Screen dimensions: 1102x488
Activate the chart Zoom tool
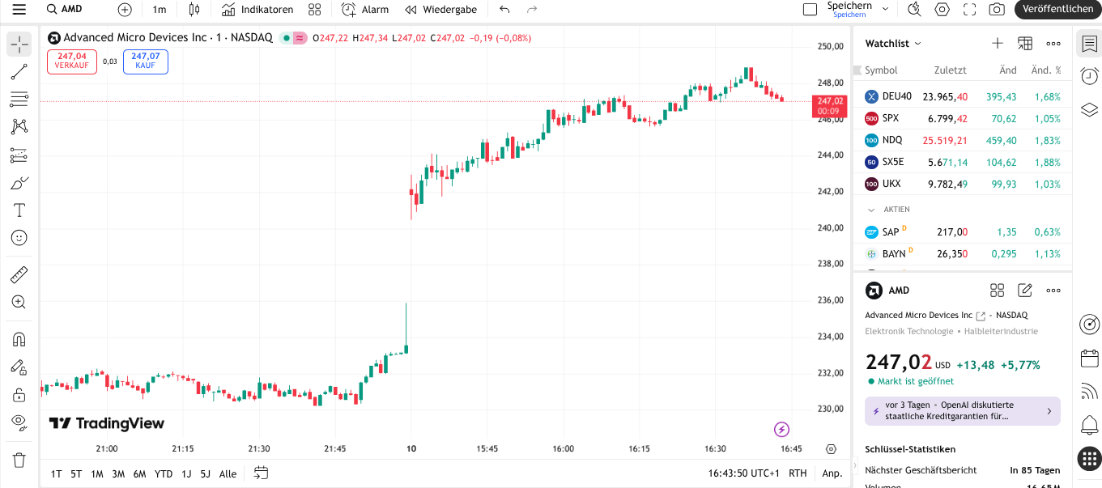coord(18,302)
